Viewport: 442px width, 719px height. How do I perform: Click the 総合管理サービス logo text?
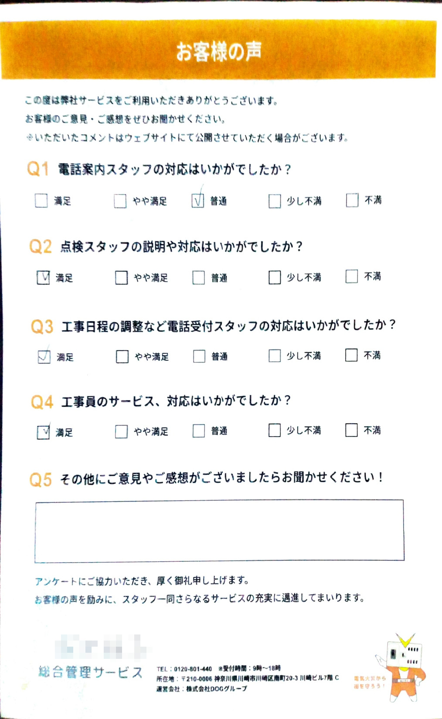[91, 672]
